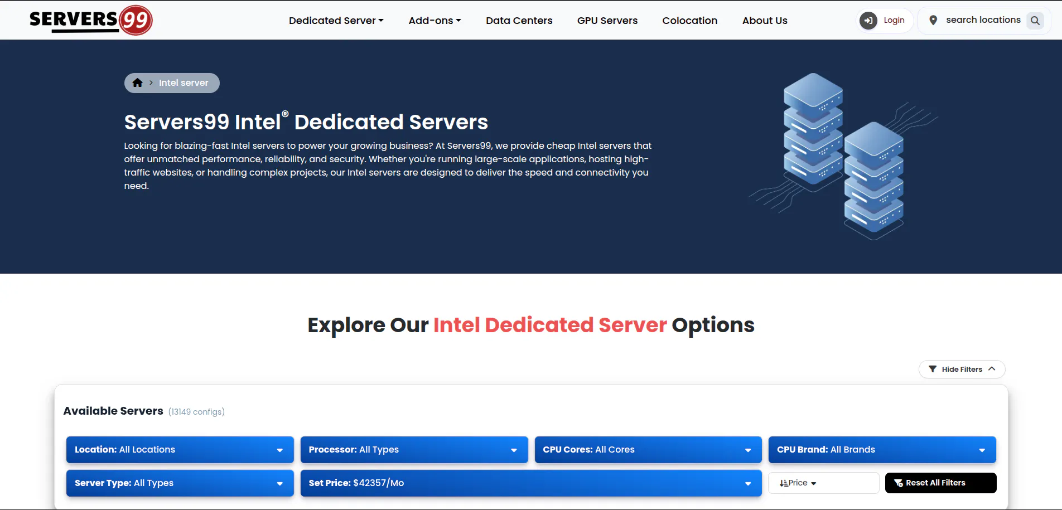This screenshot has width=1062, height=510.
Task: Click the 'Available Servers' heading
Action: click(x=113, y=411)
